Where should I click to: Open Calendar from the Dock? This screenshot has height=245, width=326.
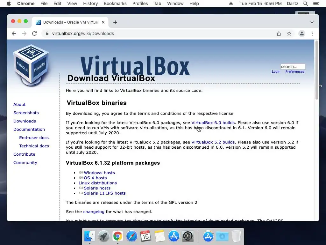[x=145, y=236]
